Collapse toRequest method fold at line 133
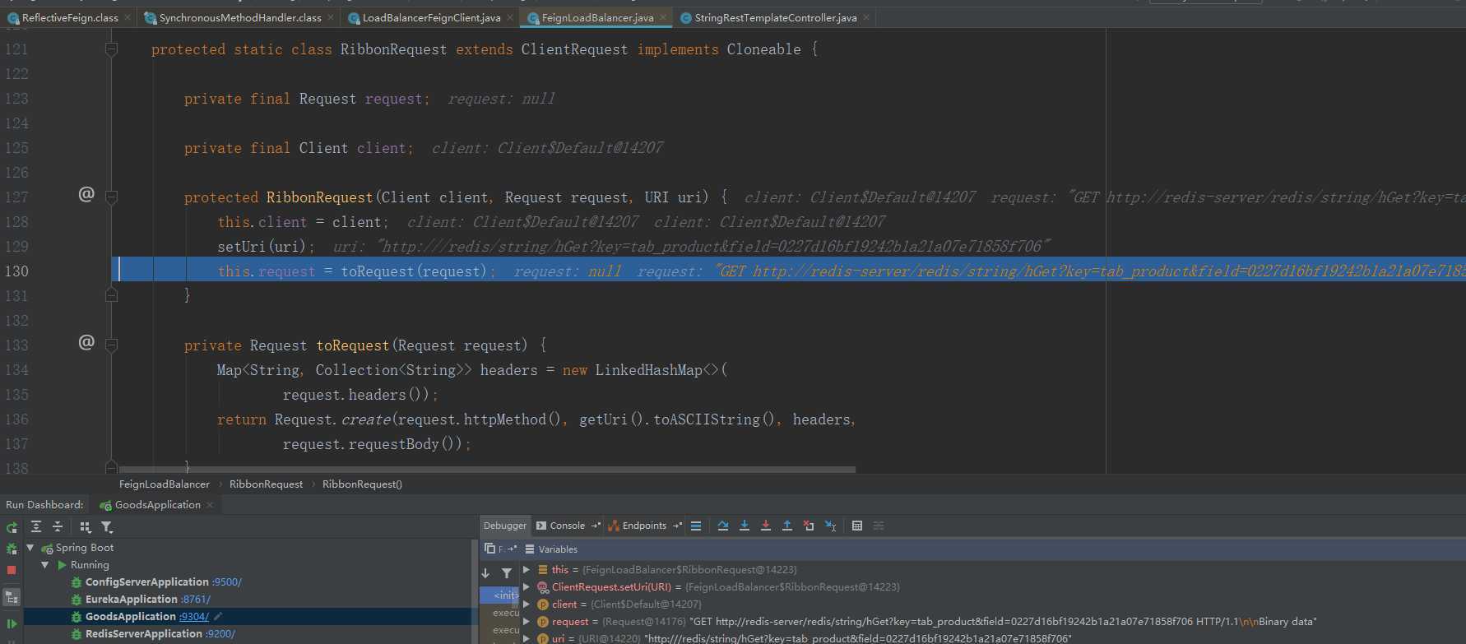The image size is (1466, 644). click(111, 345)
